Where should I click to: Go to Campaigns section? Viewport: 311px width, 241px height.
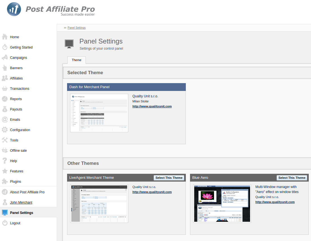[x=18, y=58]
